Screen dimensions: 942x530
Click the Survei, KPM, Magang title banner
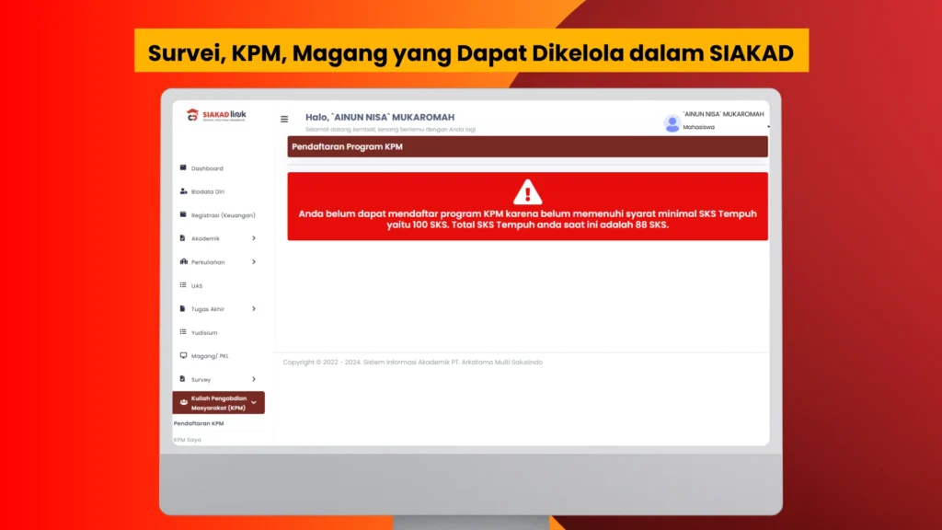[x=472, y=51]
